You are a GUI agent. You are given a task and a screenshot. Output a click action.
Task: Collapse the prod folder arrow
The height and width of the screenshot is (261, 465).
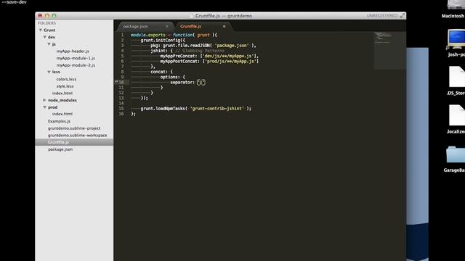click(45, 107)
